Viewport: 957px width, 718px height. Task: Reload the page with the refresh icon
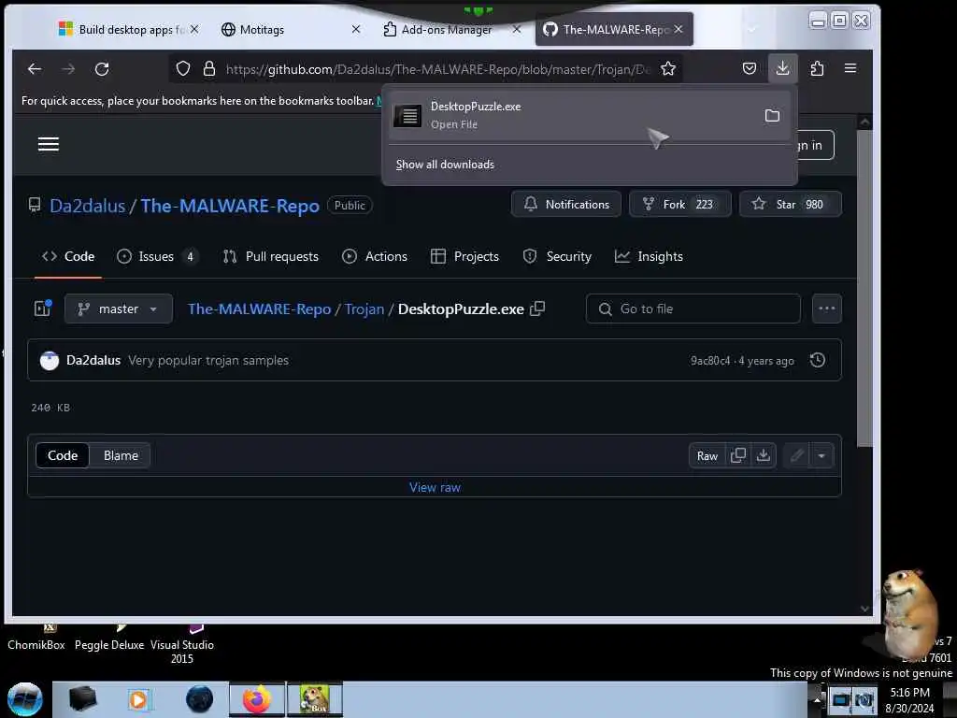[102, 69]
